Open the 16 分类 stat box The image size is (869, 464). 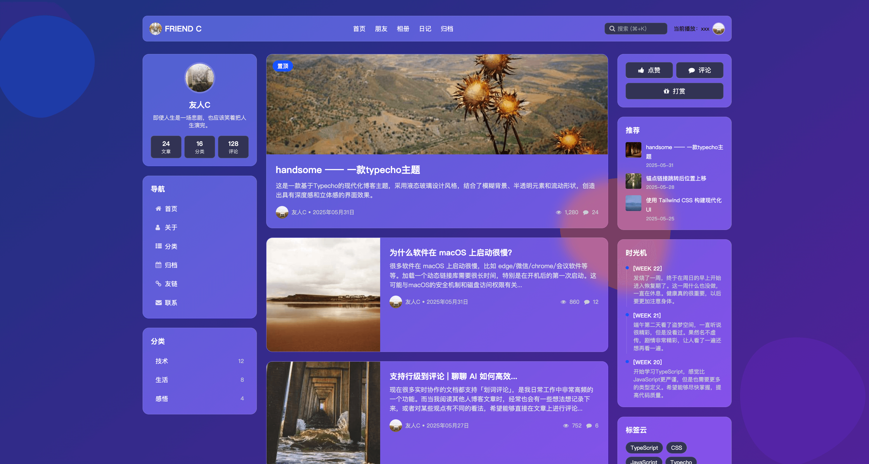[x=200, y=147]
